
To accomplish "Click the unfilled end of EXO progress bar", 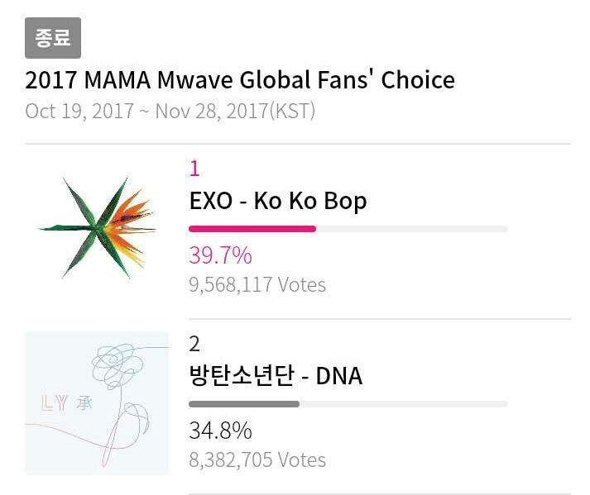I will 412,229.
